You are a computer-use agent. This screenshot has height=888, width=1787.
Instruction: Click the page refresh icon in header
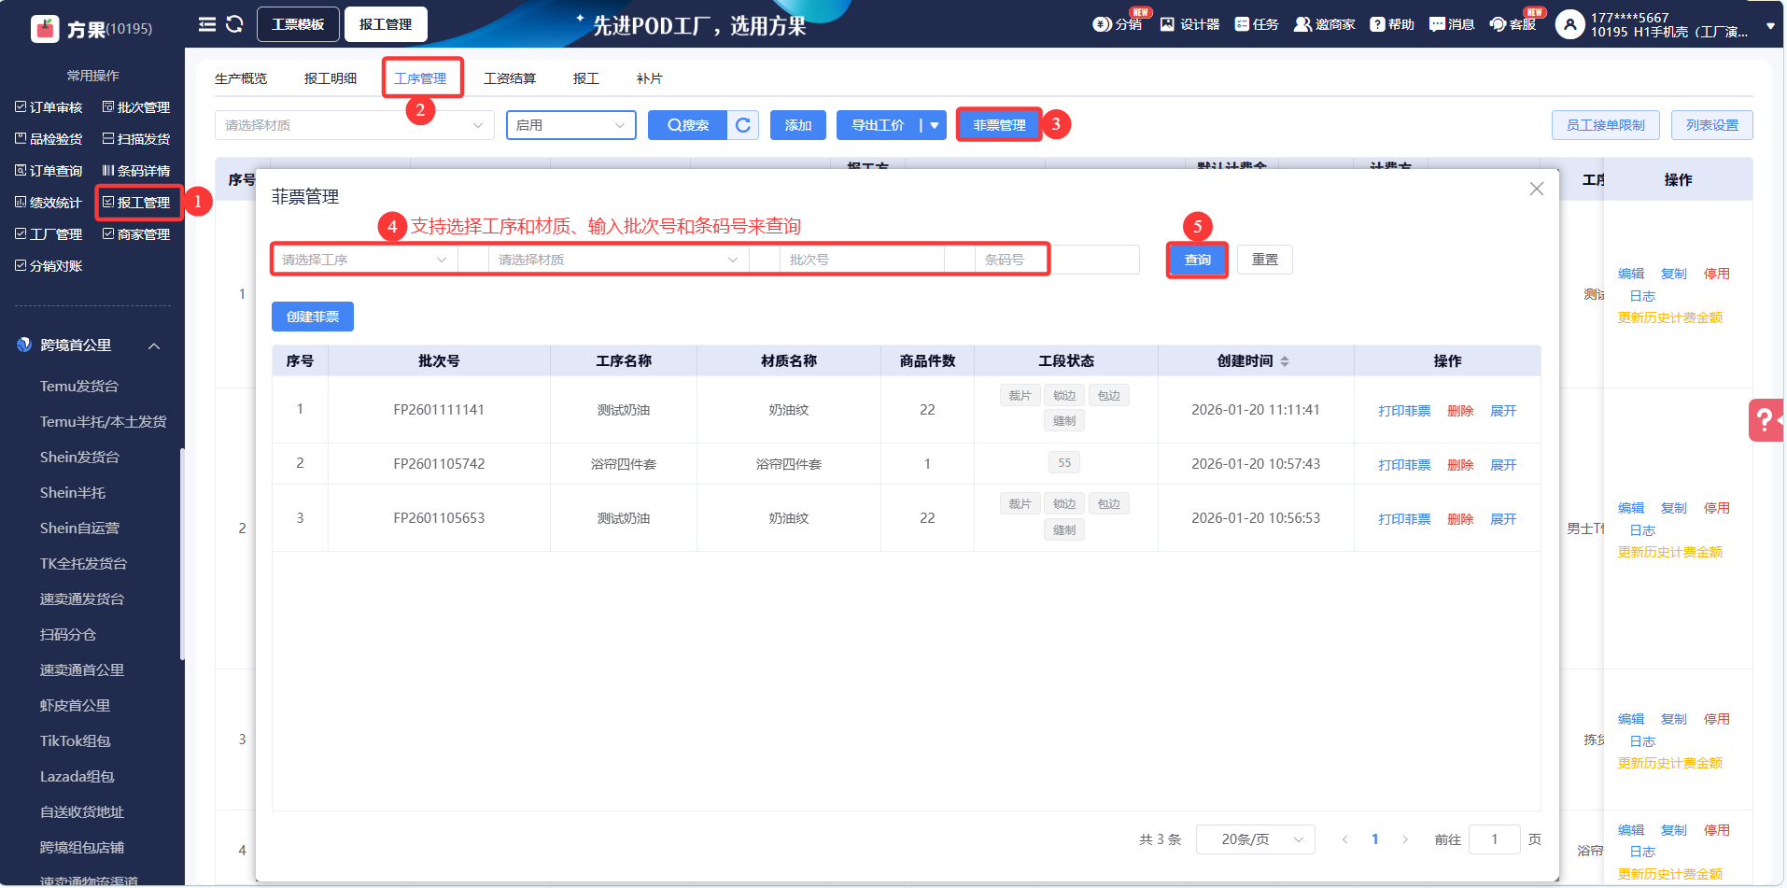click(234, 24)
